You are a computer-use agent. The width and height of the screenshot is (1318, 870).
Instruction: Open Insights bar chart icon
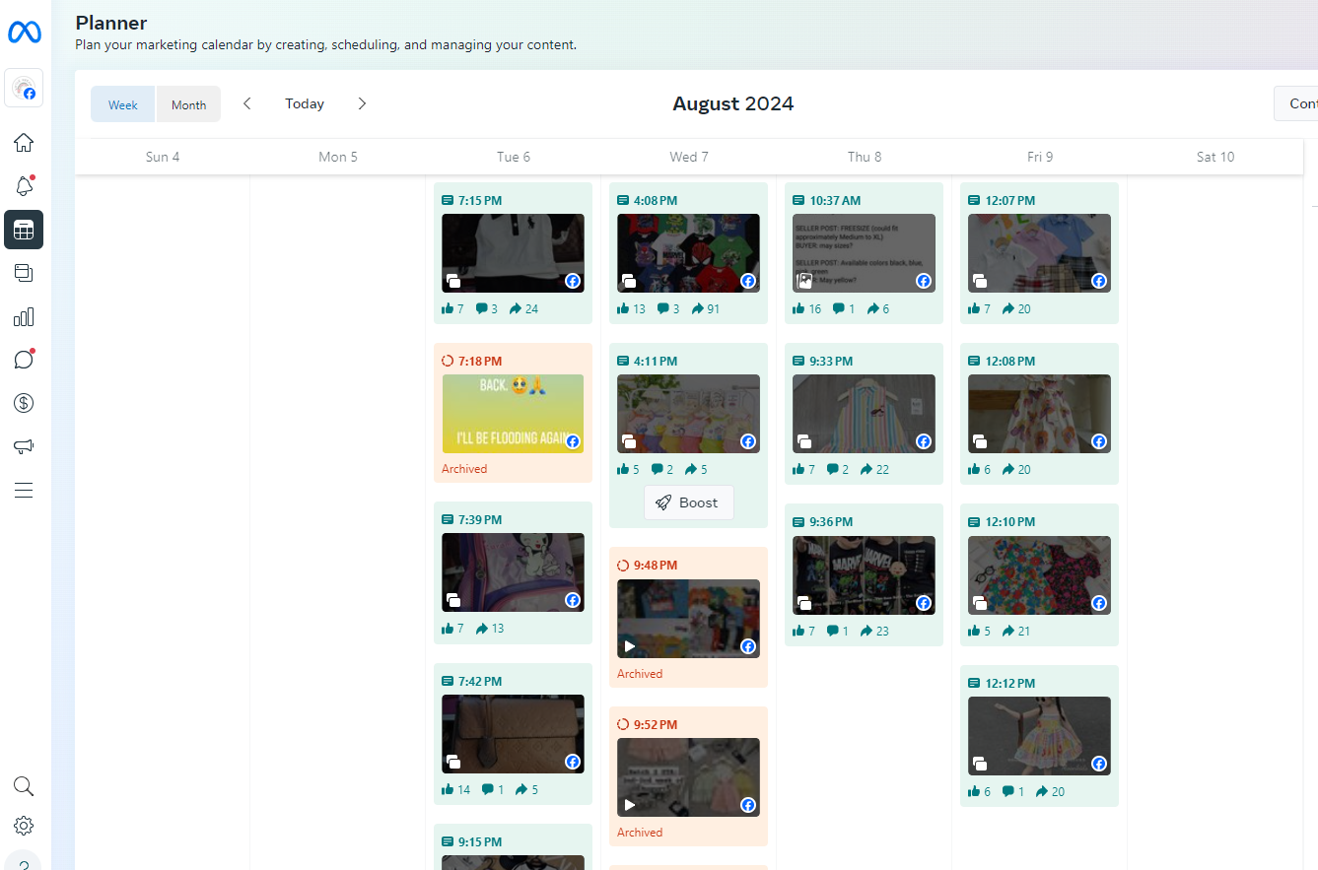pos(24,316)
